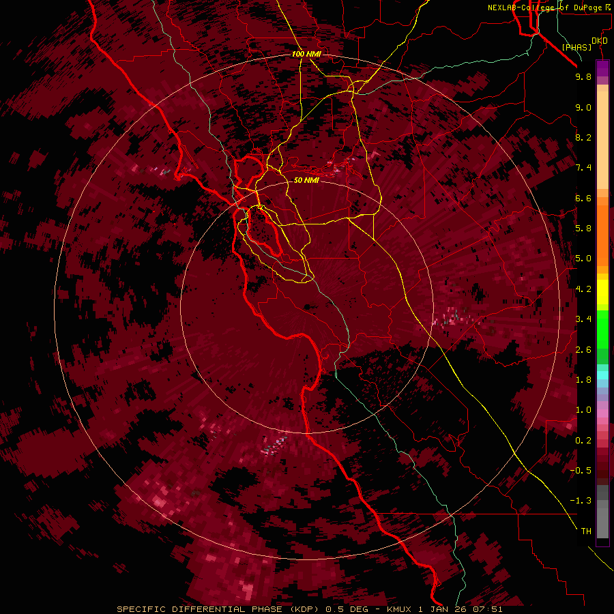
Task: Click the 5.8 value on the color scale
Action: tap(583, 229)
